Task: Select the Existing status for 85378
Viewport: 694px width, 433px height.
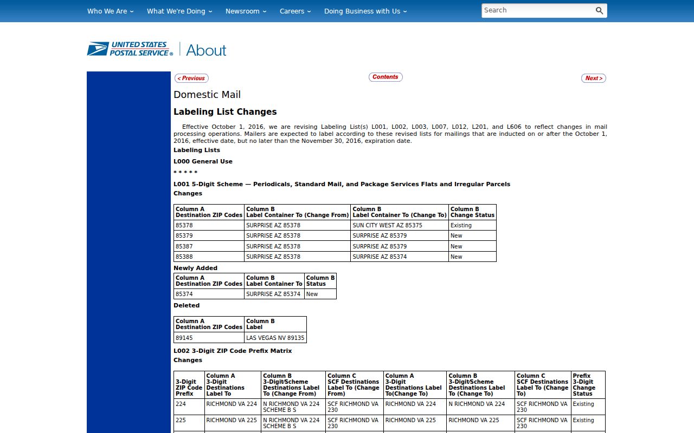Action: pyautogui.click(x=472, y=225)
